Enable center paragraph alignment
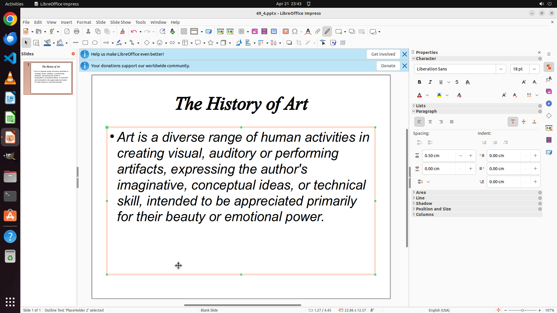The width and height of the screenshot is (557, 313). click(430, 122)
